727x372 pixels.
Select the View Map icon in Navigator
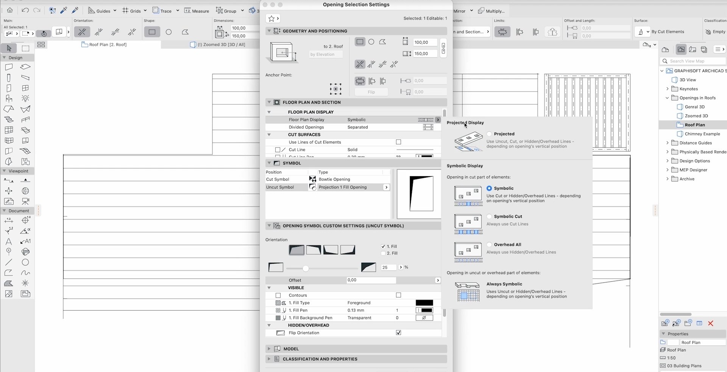click(x=681, y=49)
